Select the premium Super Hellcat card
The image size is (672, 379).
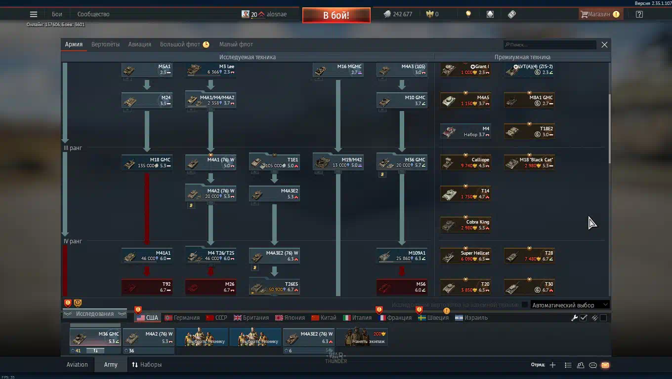coord(465,256)
